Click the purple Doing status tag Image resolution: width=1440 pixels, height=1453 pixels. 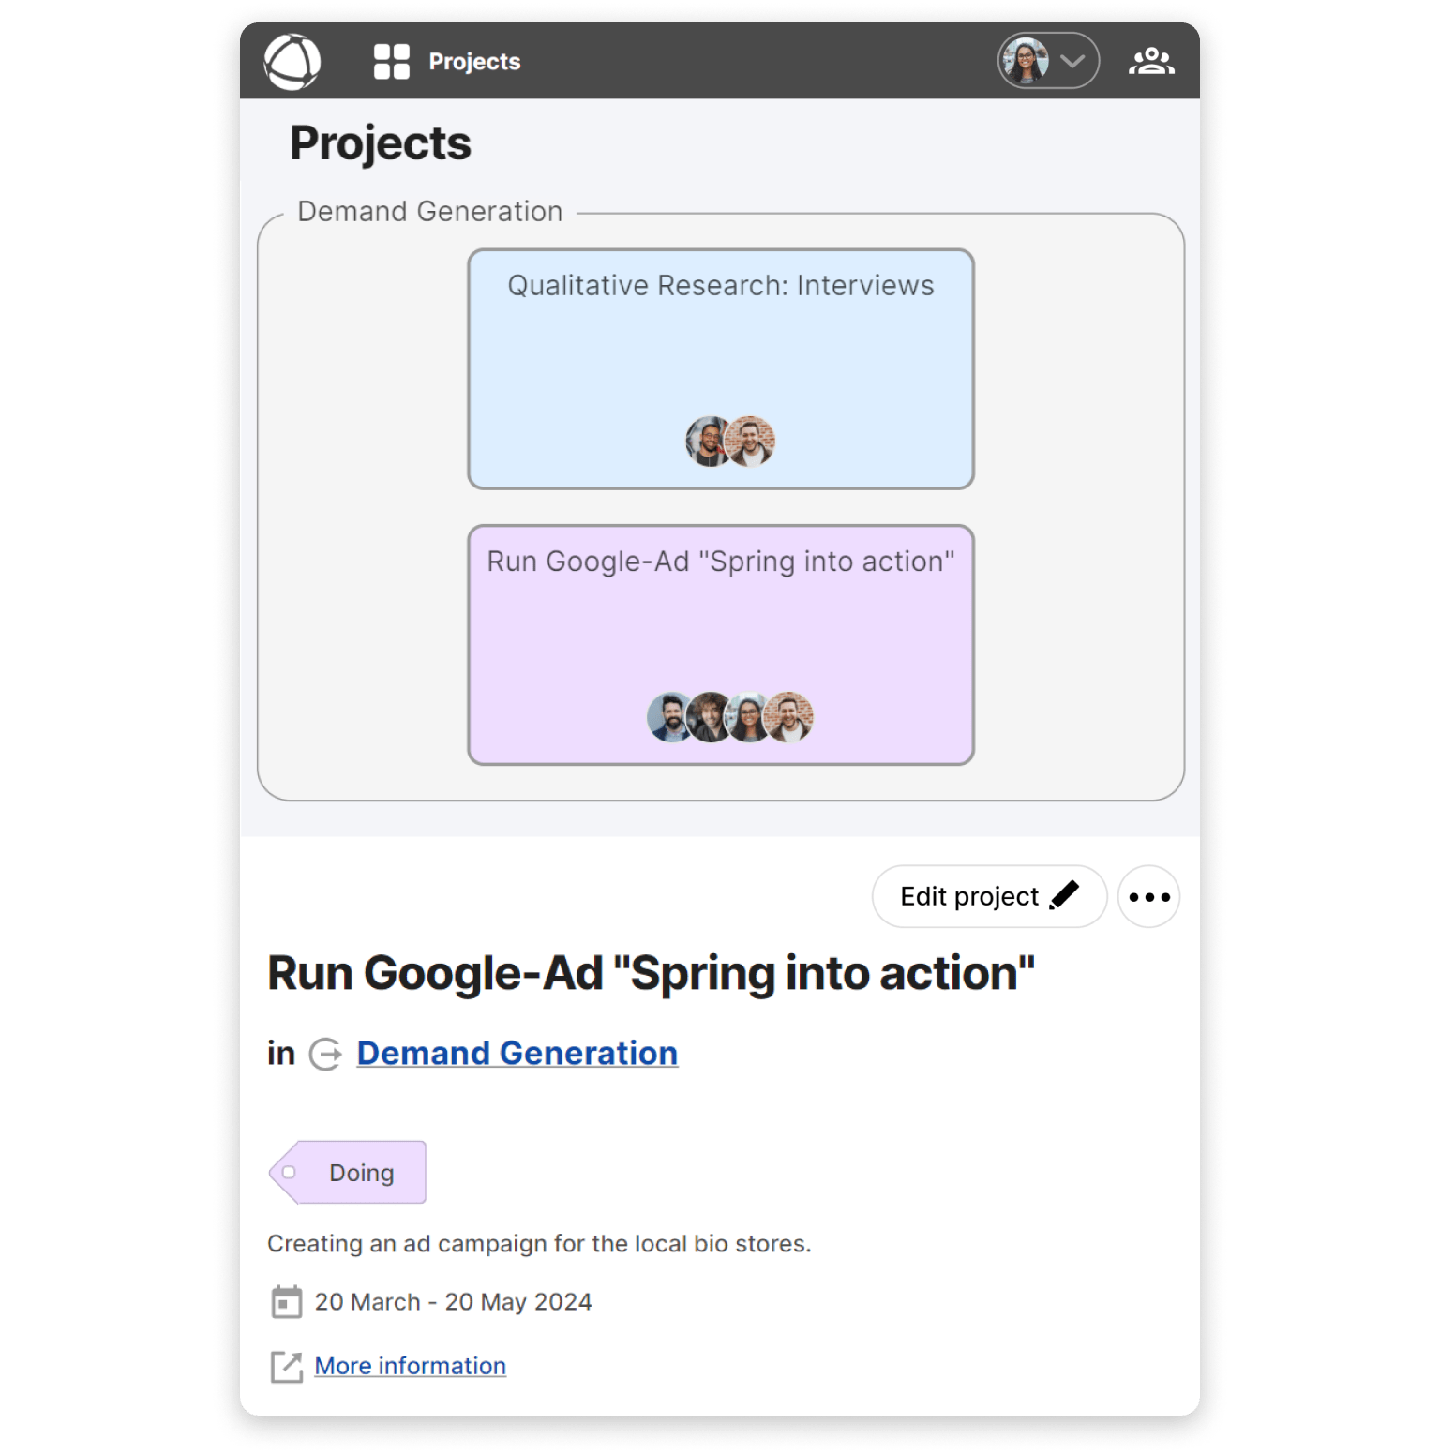pyautogui.click(x=349, y=1172)
